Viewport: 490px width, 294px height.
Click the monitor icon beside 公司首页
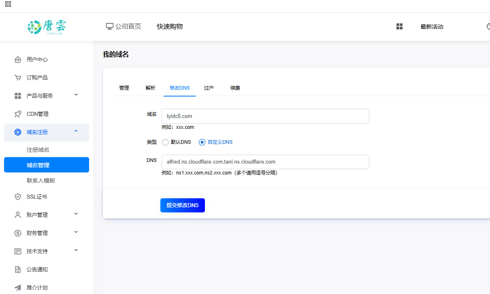click(x=109, y=27)
